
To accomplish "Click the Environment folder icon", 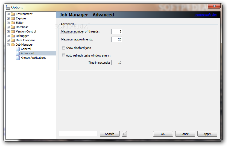I will coord(13,14).
